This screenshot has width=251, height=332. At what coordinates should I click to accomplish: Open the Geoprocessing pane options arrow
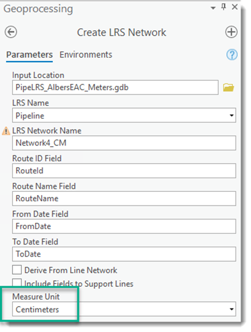point(213,8)
